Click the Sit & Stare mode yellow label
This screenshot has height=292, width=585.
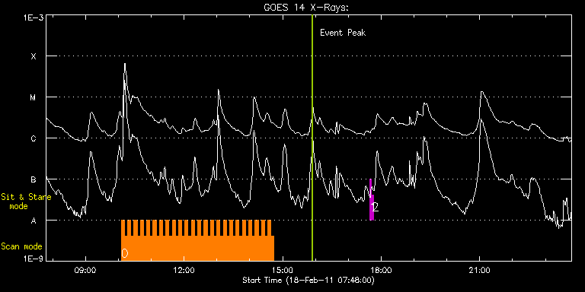tap(26, 202)
